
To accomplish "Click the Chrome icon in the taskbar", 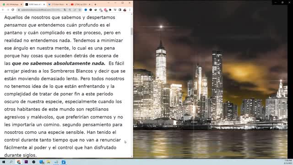I will [19, 162].
